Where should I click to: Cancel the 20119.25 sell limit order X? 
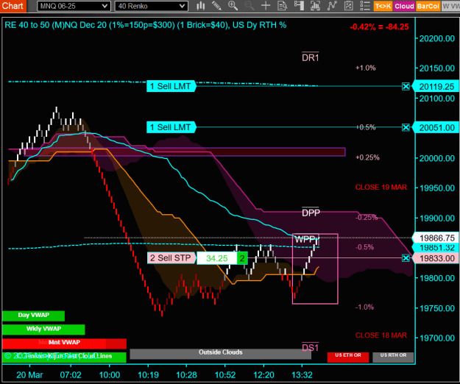406,86
